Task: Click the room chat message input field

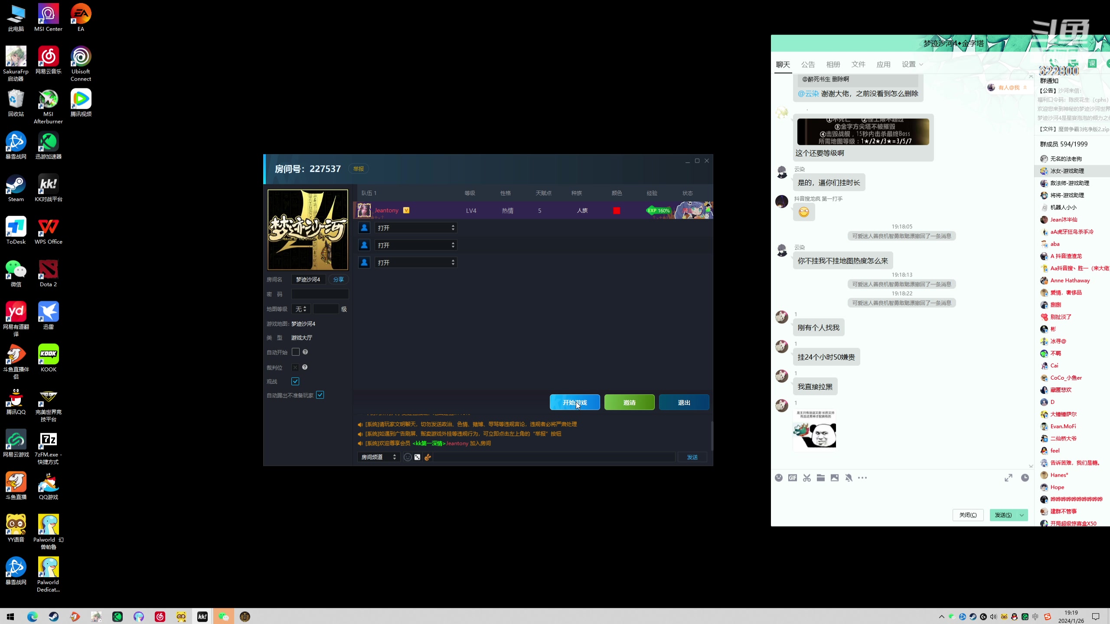Action: 554,457
